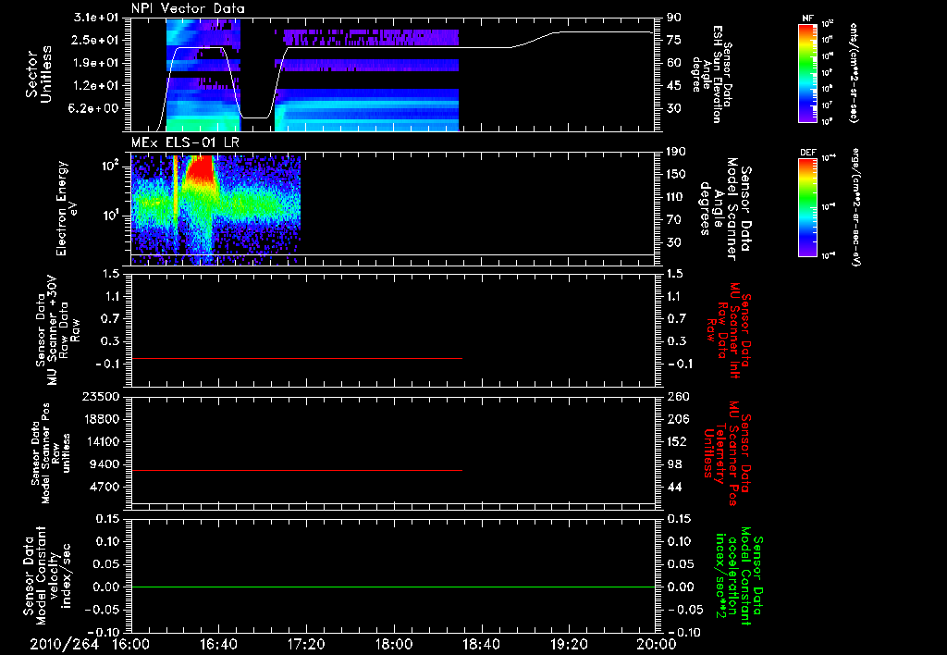Image resolution: width=947 pixels, height=655 pixels.
Task: Click the '23500' scanner position tick label
Action: pos(102,396)
